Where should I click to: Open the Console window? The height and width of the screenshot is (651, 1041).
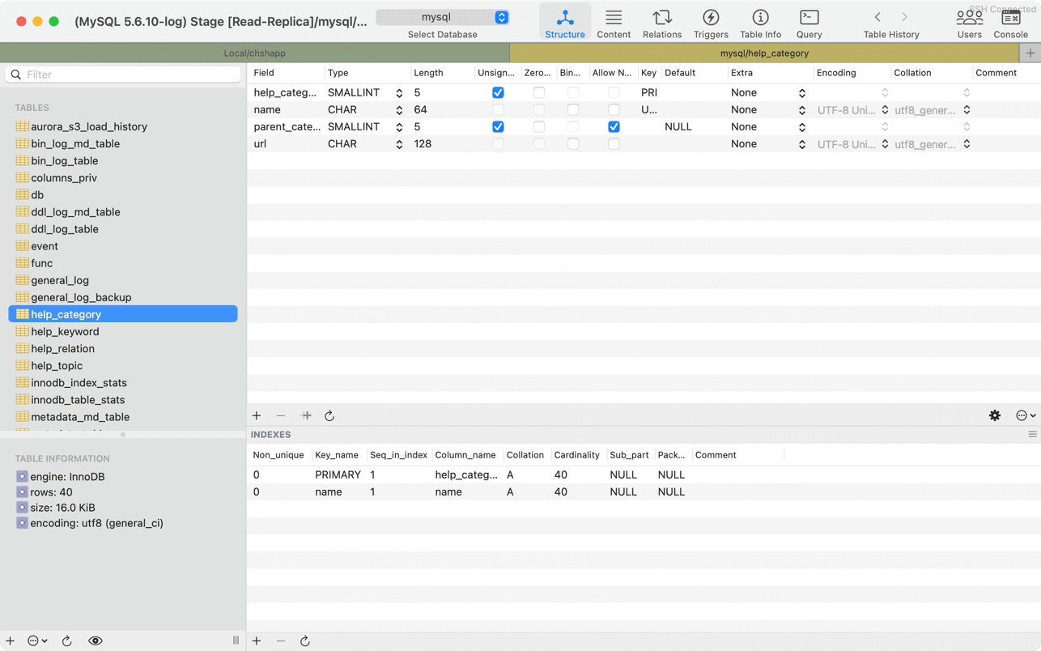[1010, 23]
